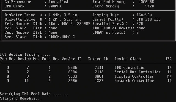Click the Serial Port(s) address values
Viewport: 176px width, 102px height.
pyautogui.click(x=148, y=19)
